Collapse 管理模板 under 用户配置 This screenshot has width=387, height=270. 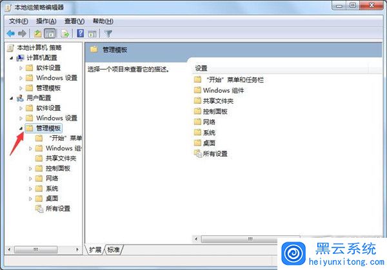[x=21, y=128]
